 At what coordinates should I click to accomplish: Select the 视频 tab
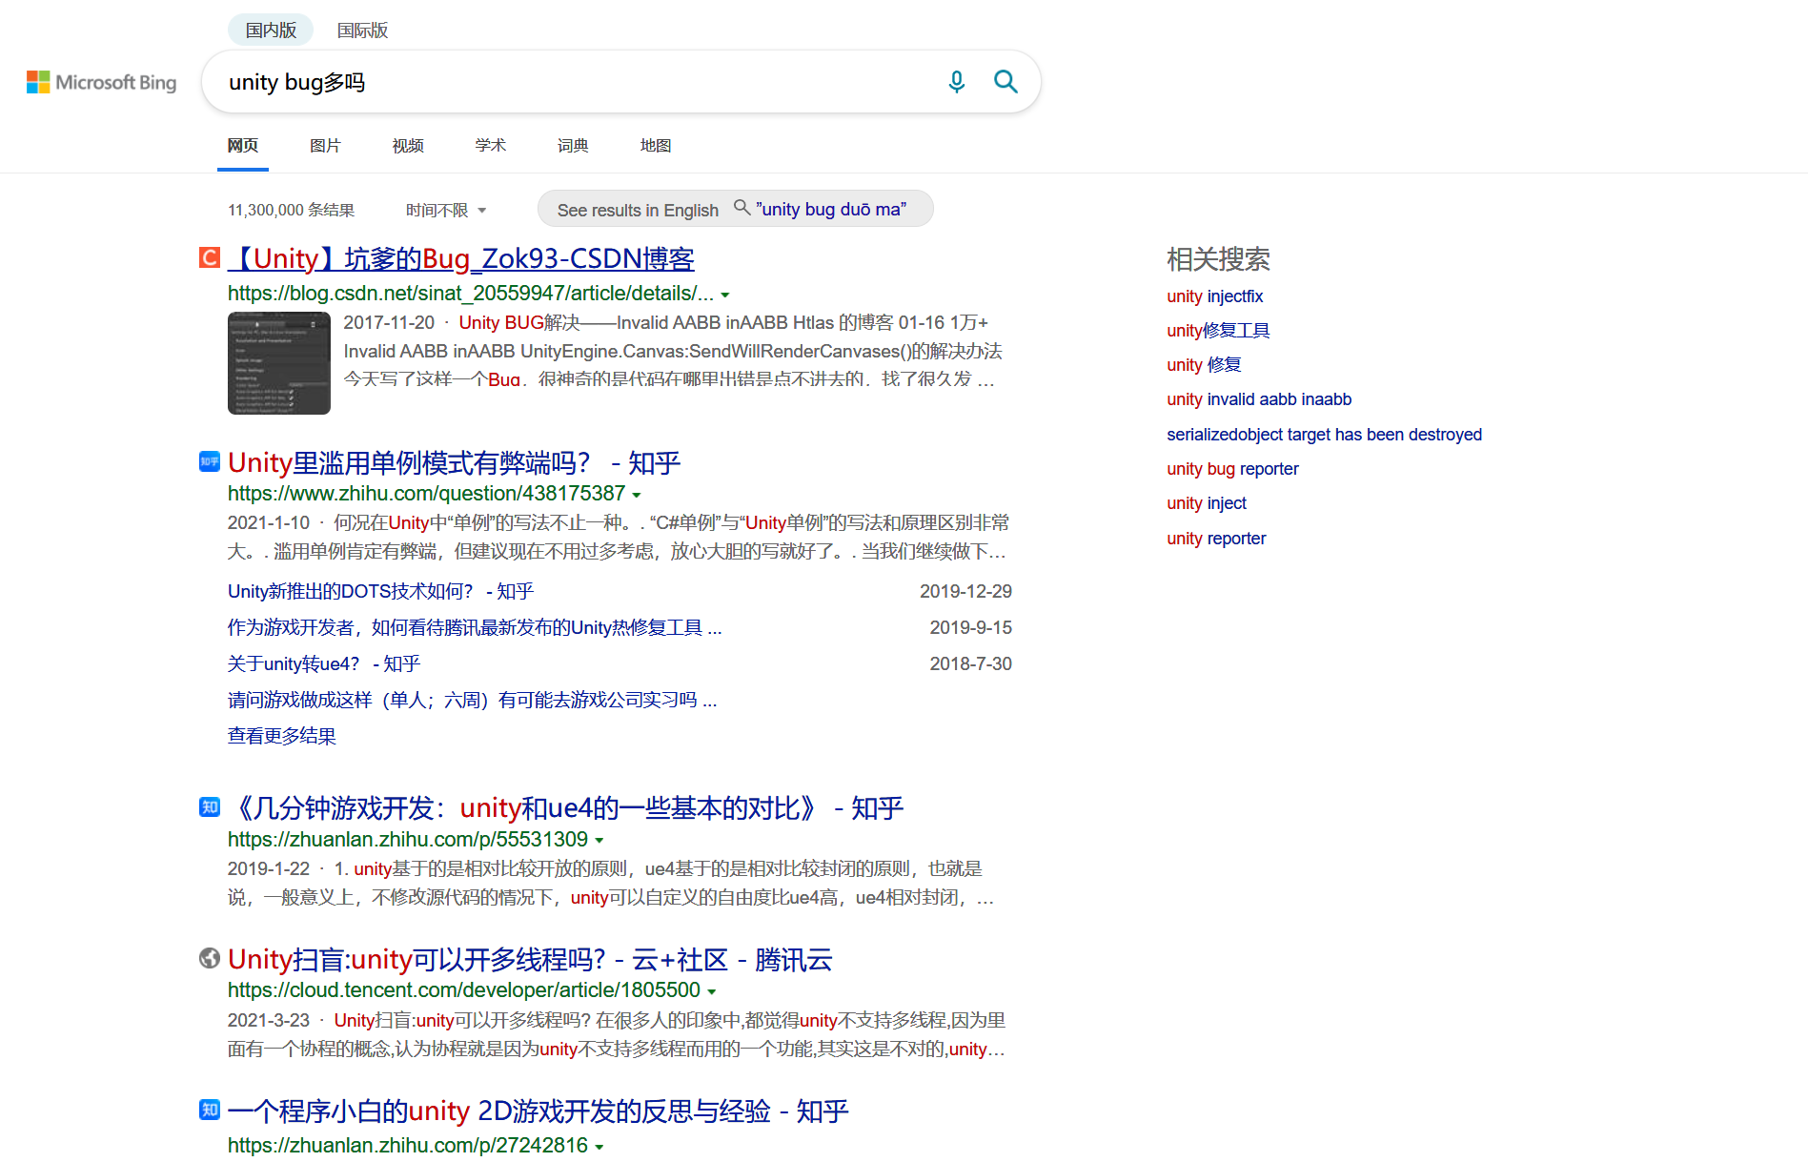tap(408, 145)
